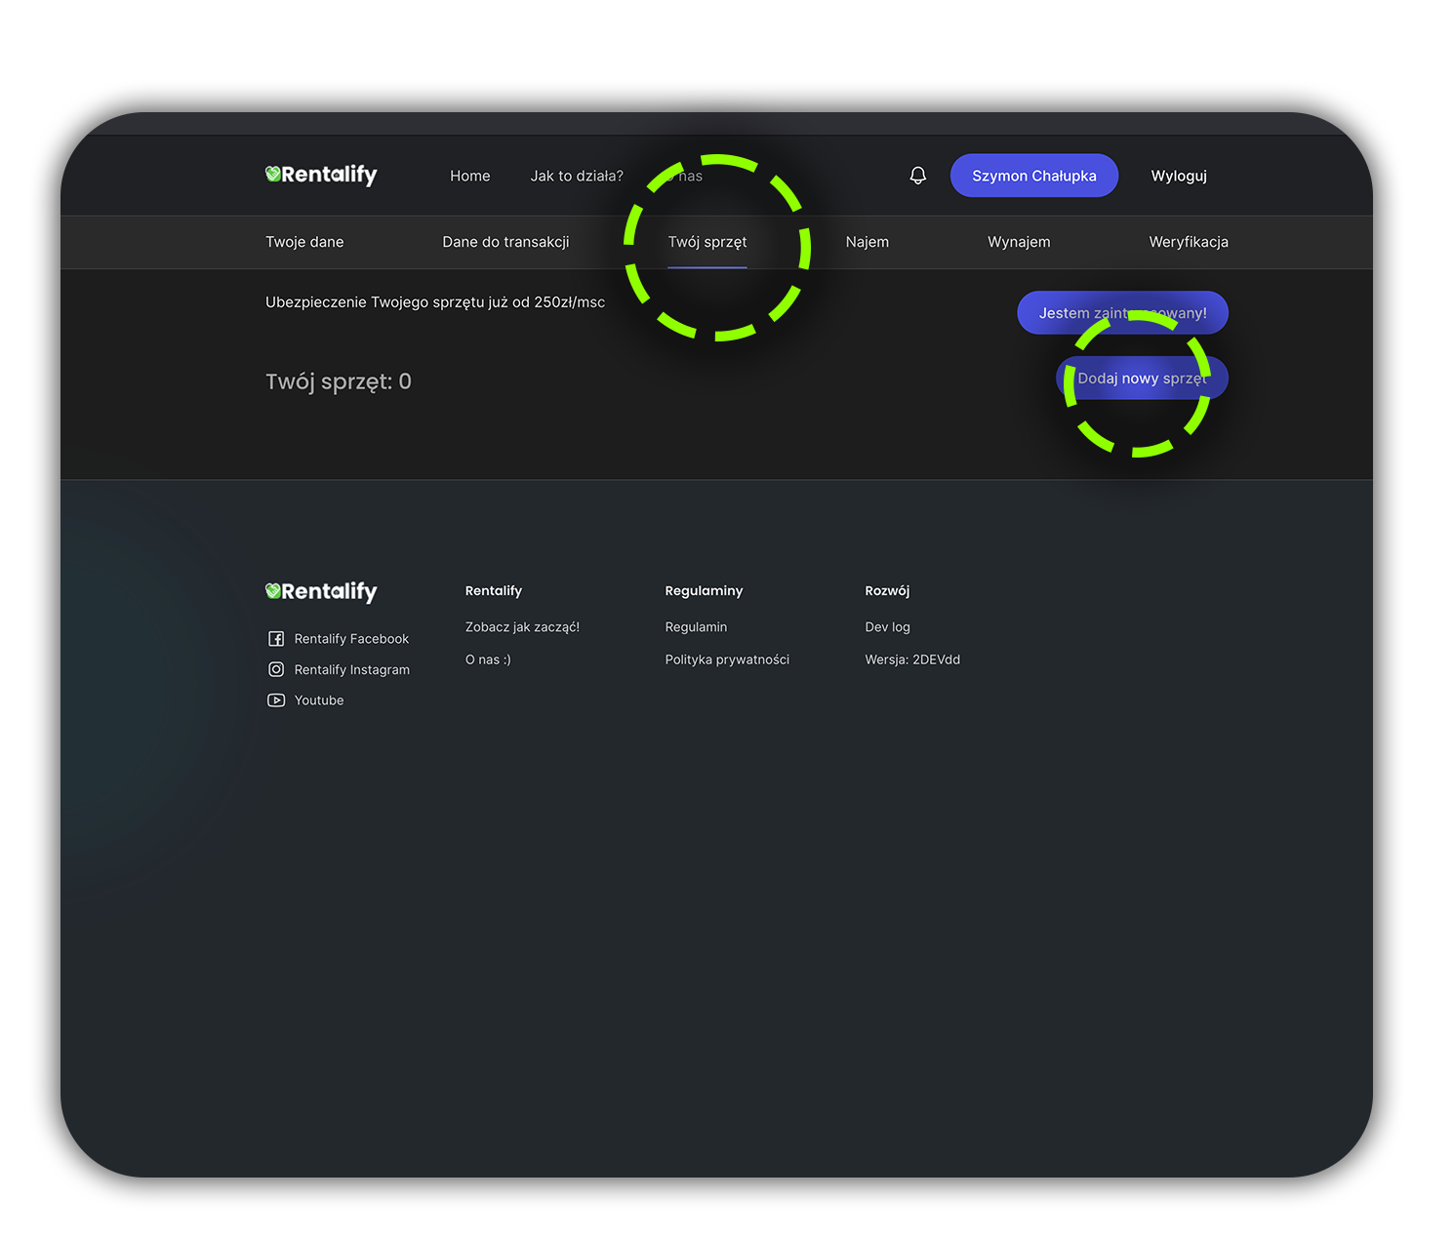Open the Wynajem tab
The height and width of the screenshot is (1238, 1454).
click(1019, 242)
